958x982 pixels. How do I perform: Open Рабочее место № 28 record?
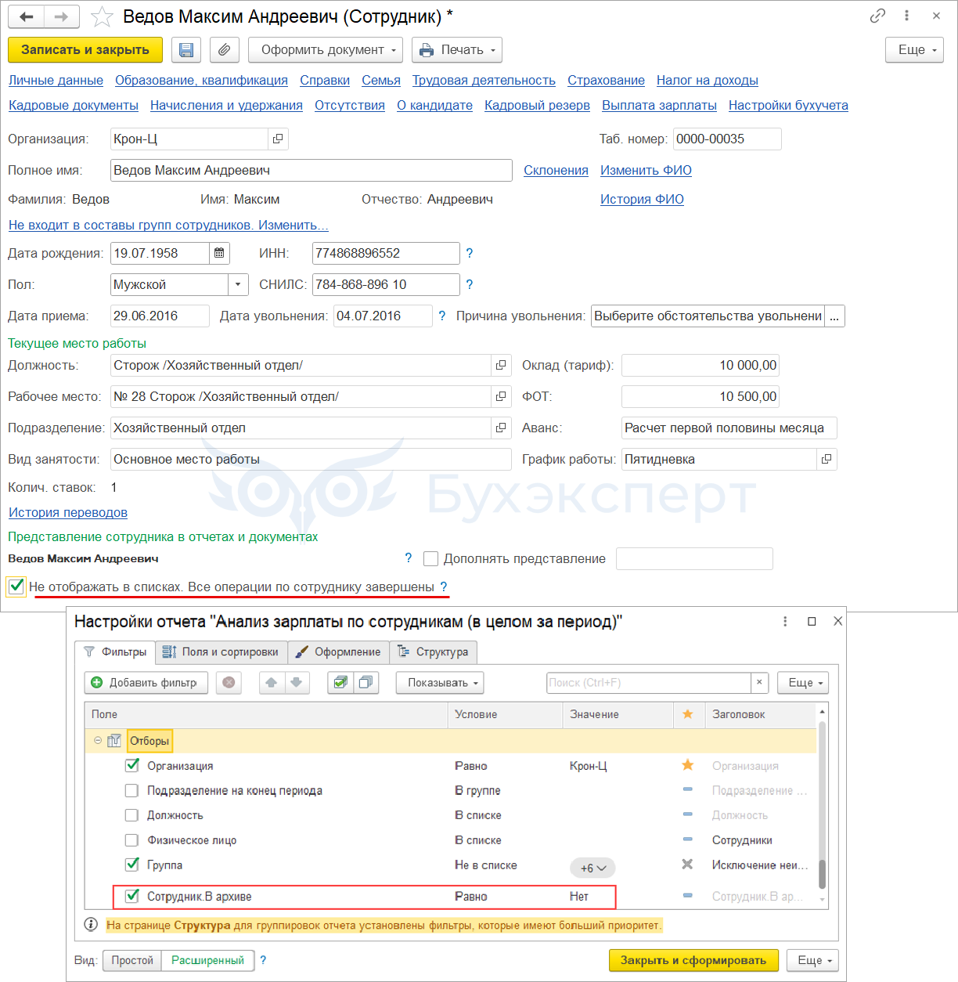tap(501, 397)
